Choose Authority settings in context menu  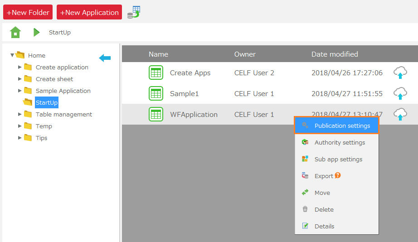(339, 142)
